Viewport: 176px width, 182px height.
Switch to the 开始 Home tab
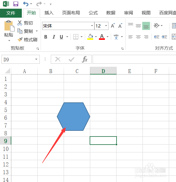[x=31, y=13]
